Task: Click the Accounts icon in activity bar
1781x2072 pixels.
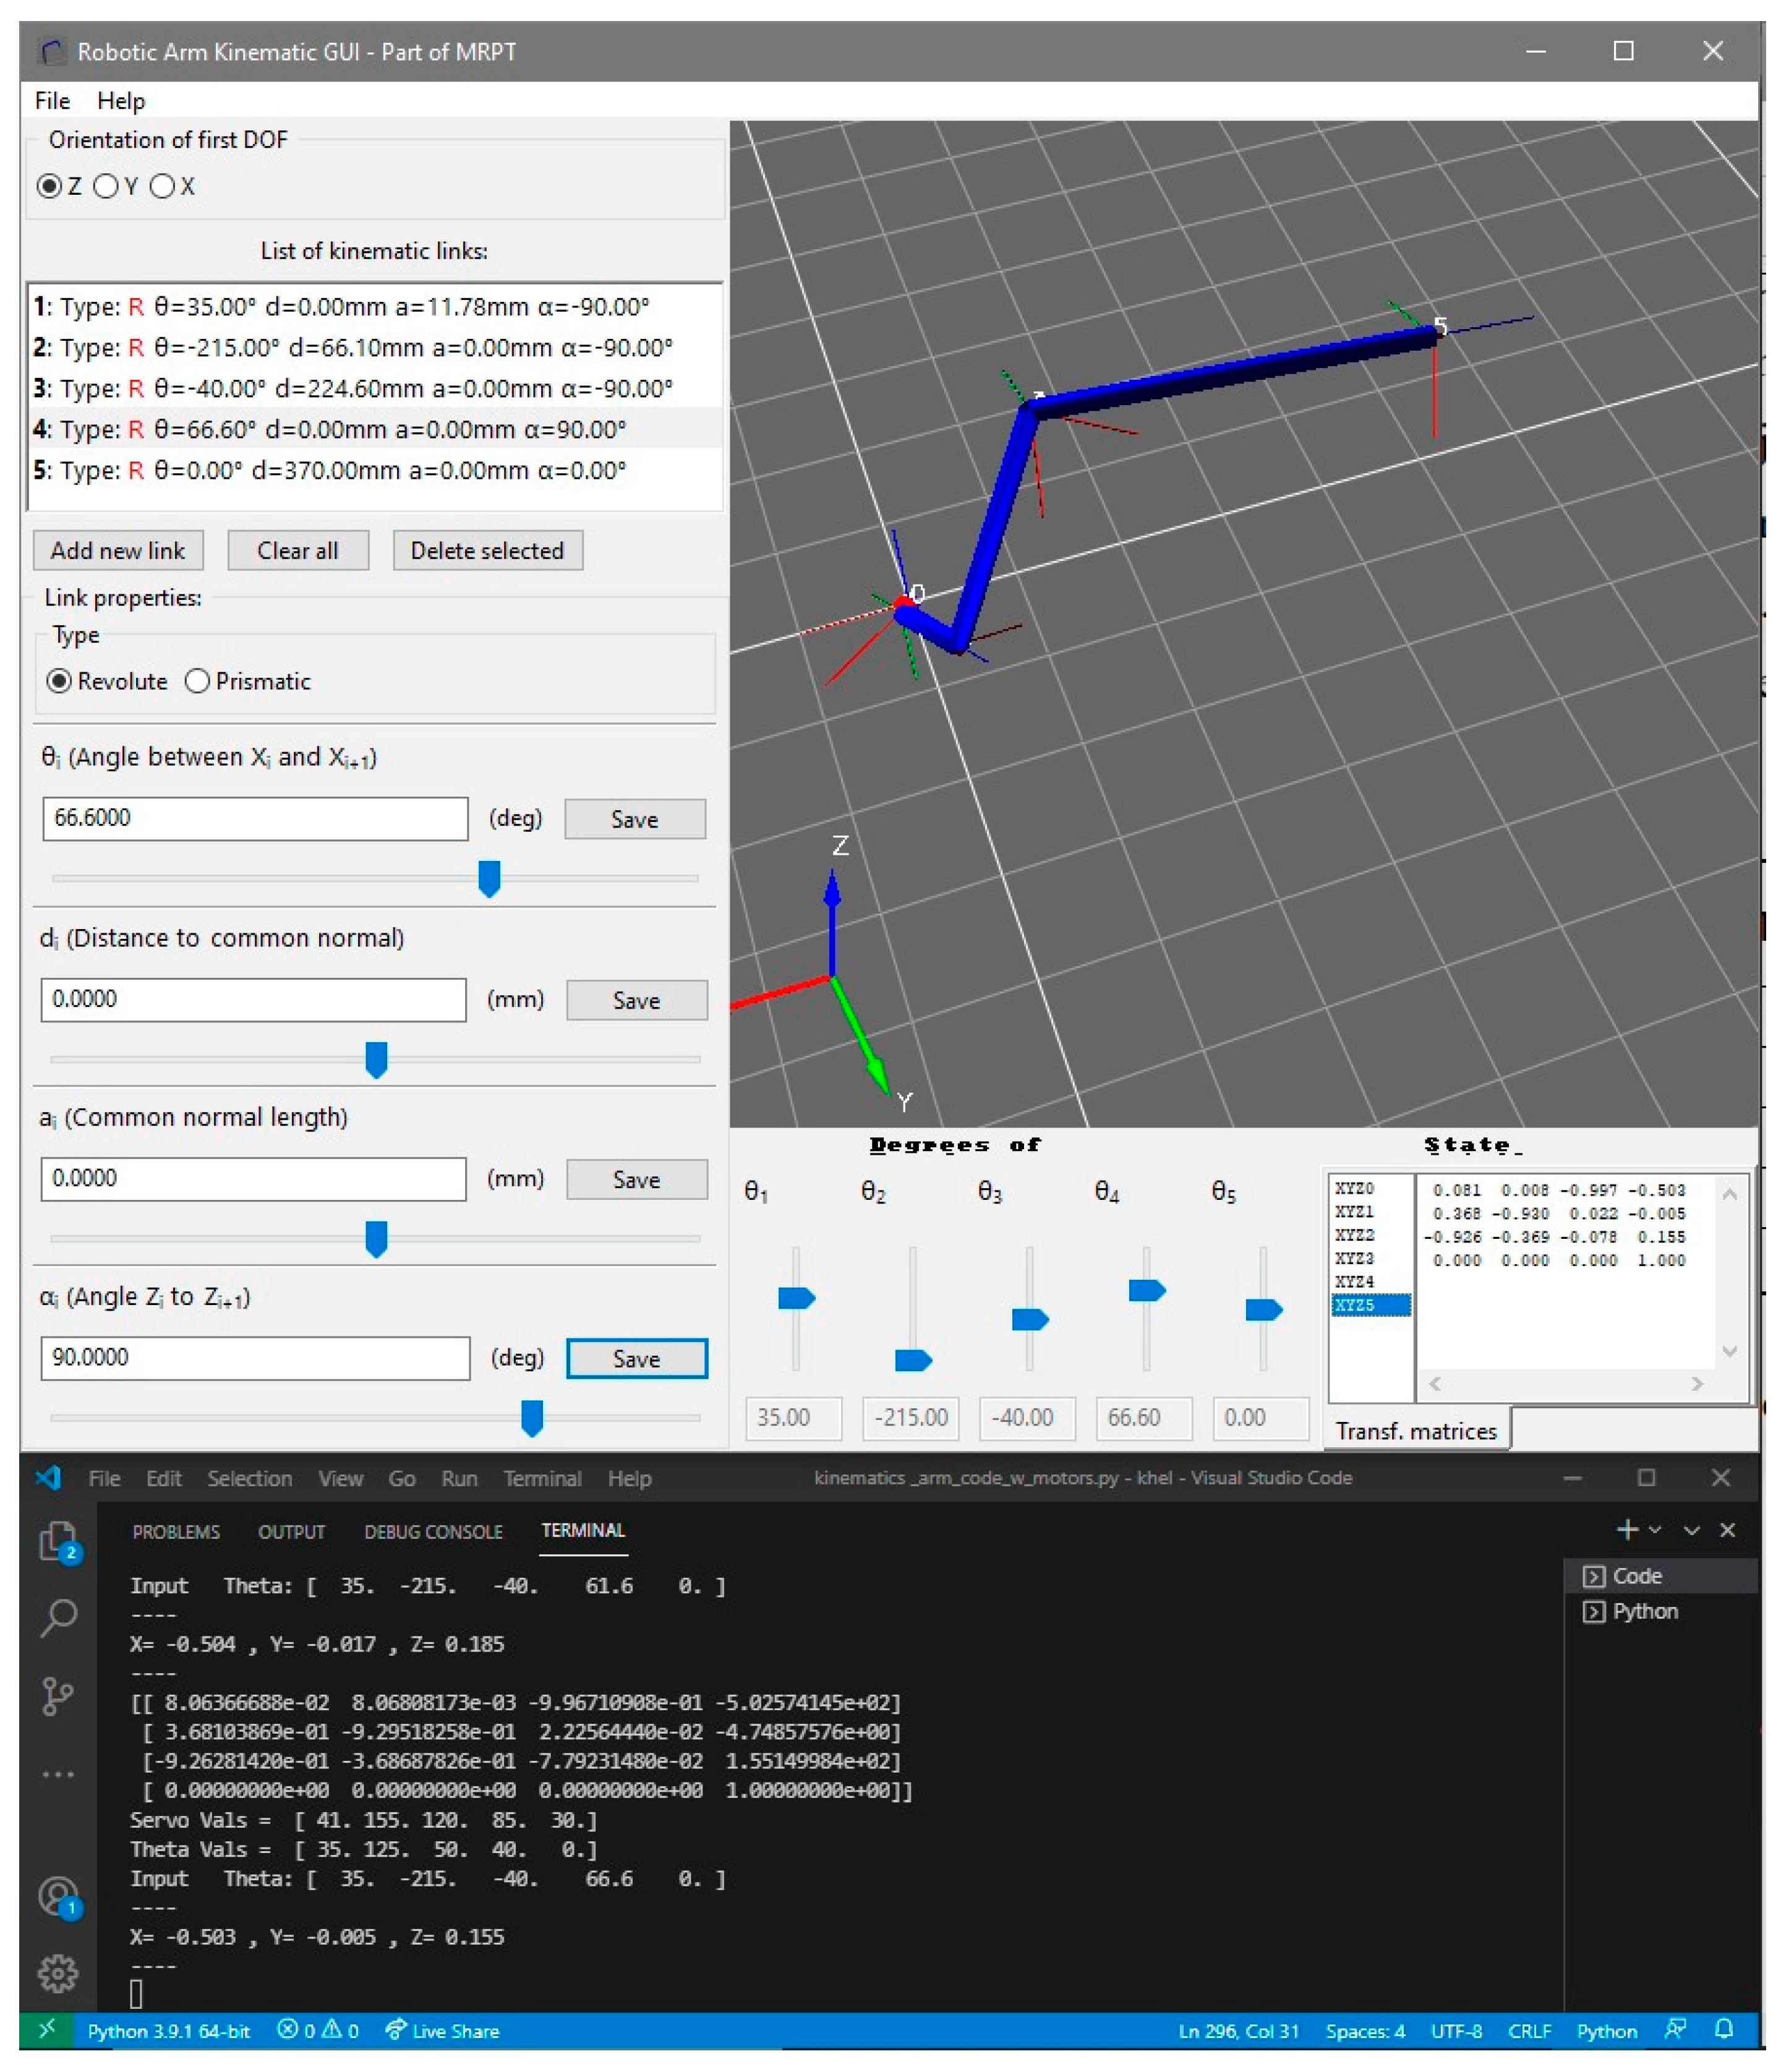Action: pos(58,1895)
